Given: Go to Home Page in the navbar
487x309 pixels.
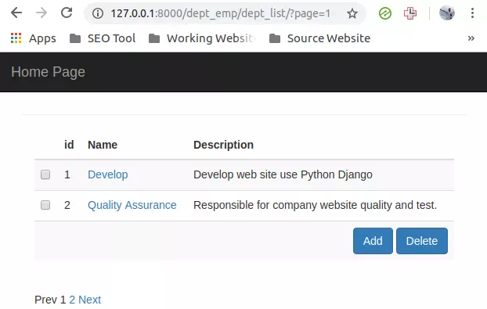Looking at the screenshot, I should pos(48,72).
